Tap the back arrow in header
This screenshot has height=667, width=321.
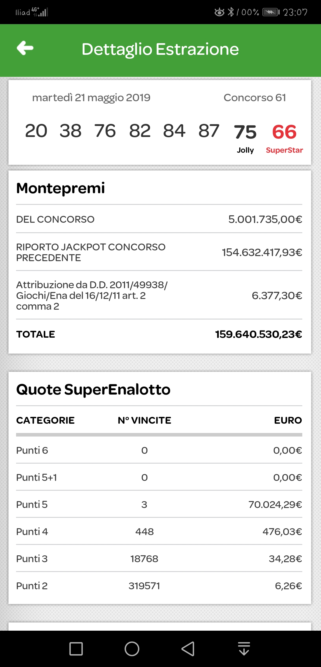[x=25, y=48]
